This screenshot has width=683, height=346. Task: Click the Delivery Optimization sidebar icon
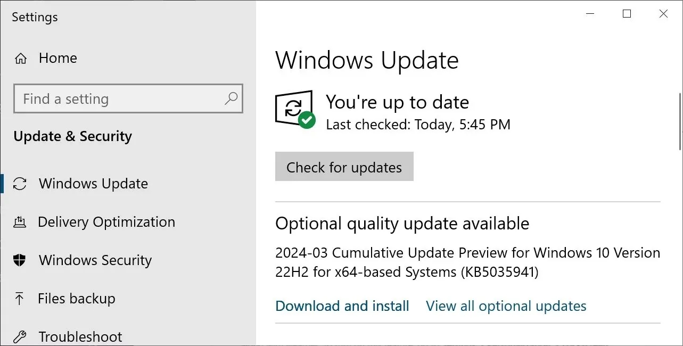[20, 223]
